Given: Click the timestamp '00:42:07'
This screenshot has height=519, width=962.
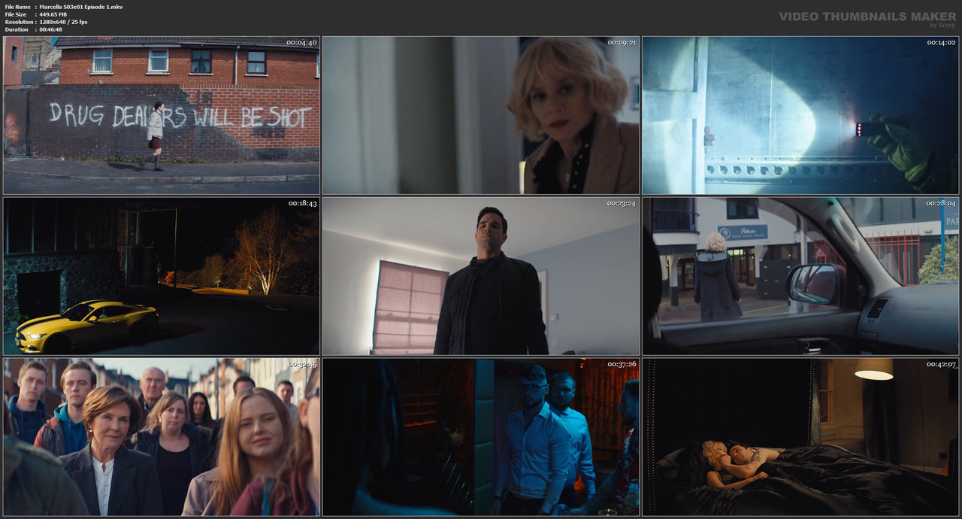Looking at the screenshot, I should point(941,365).
